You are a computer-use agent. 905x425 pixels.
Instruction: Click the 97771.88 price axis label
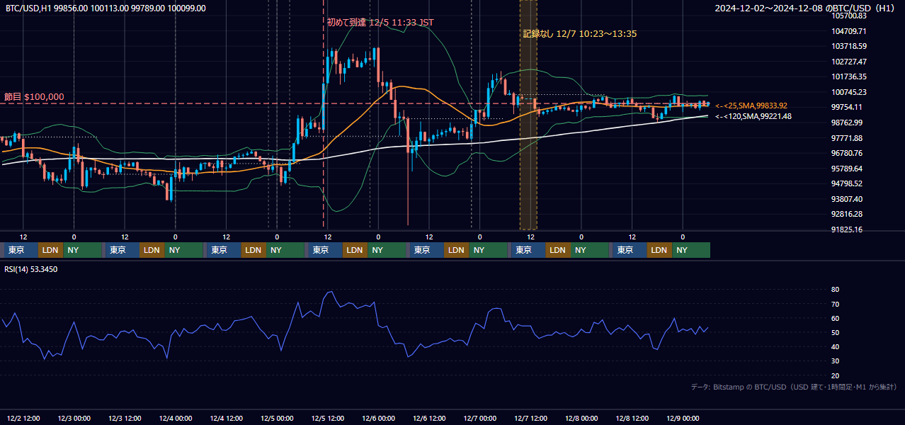pos(848,138)
